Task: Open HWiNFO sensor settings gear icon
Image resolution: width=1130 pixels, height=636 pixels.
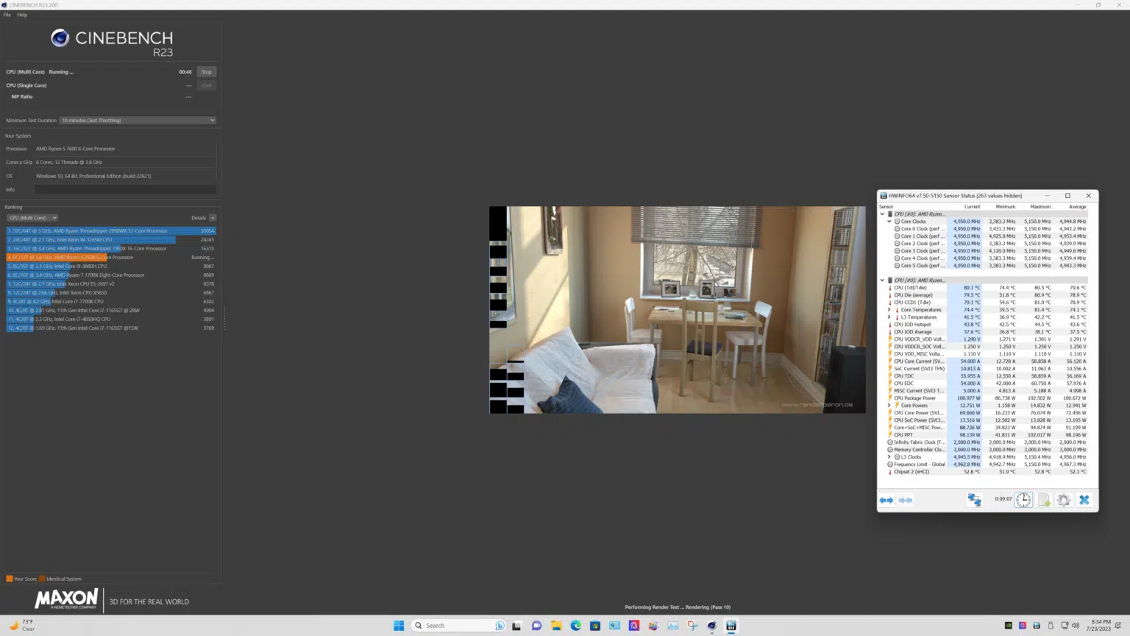Action: click(x=1064, y=500)
